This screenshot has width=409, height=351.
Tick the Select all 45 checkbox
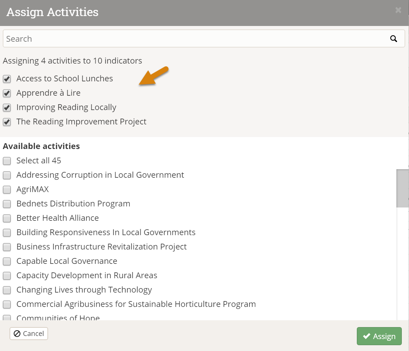pos(7,161)
